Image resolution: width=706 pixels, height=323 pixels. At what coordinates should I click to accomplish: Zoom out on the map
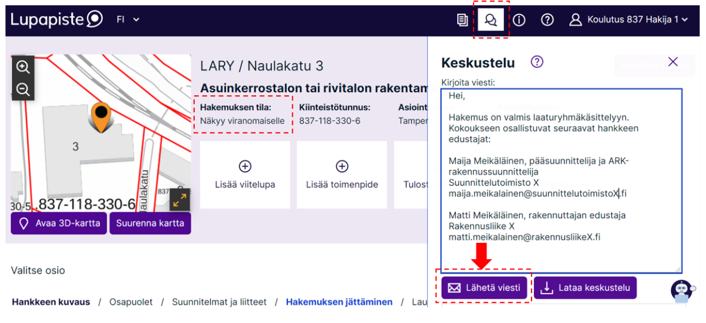[x=23, y=89]
